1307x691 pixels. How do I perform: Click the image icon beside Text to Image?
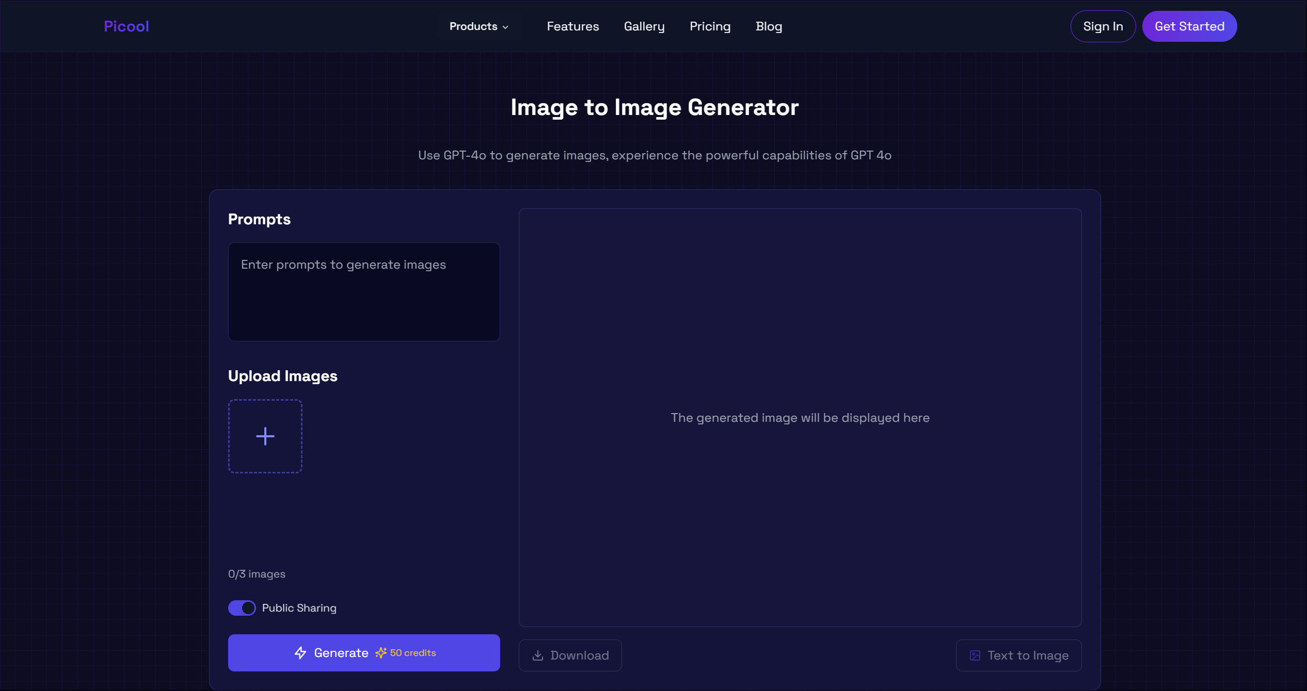point(975,655)
